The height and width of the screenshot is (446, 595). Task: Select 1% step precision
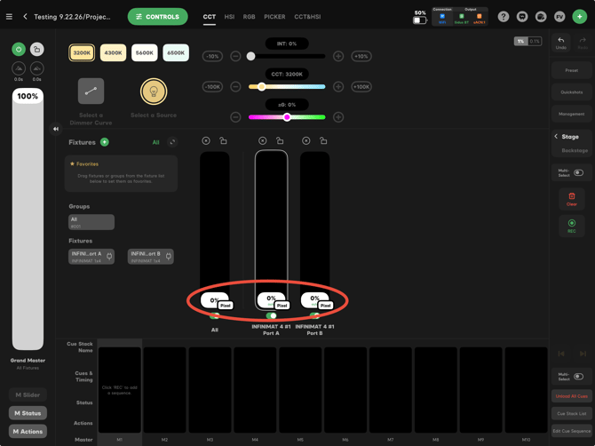pos(520,41)
